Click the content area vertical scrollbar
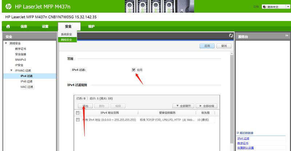The image size is (291, 151). [232, 99]
